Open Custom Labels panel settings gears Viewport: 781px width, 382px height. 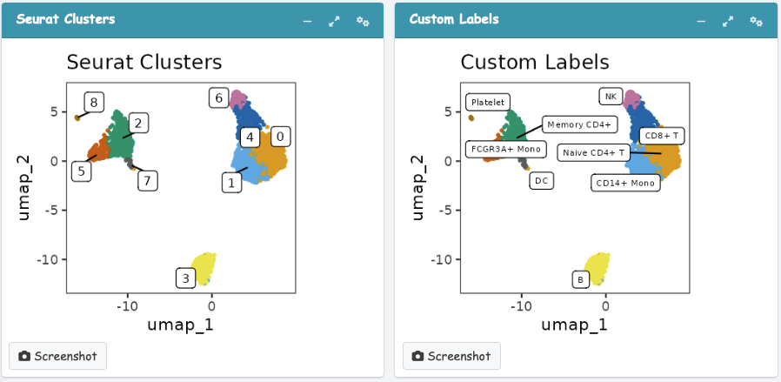757,21
